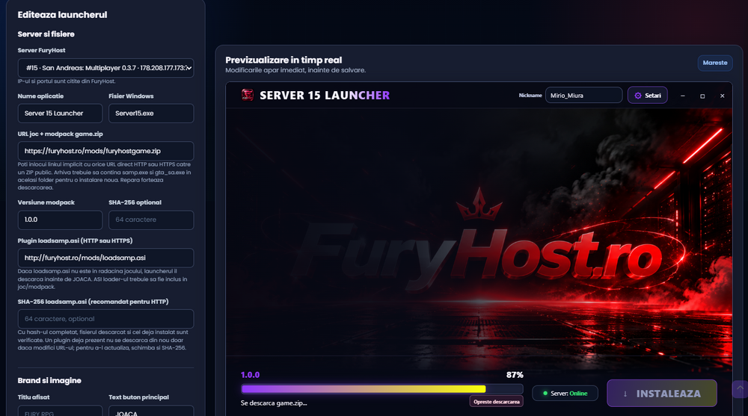This screenshot has height=416, width=748.
Task: Open the Server FuryHost dropdown
Action: pyautogui.click(x=106, y=68)
